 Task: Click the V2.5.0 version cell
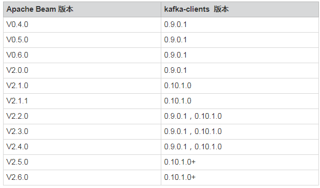82,162
